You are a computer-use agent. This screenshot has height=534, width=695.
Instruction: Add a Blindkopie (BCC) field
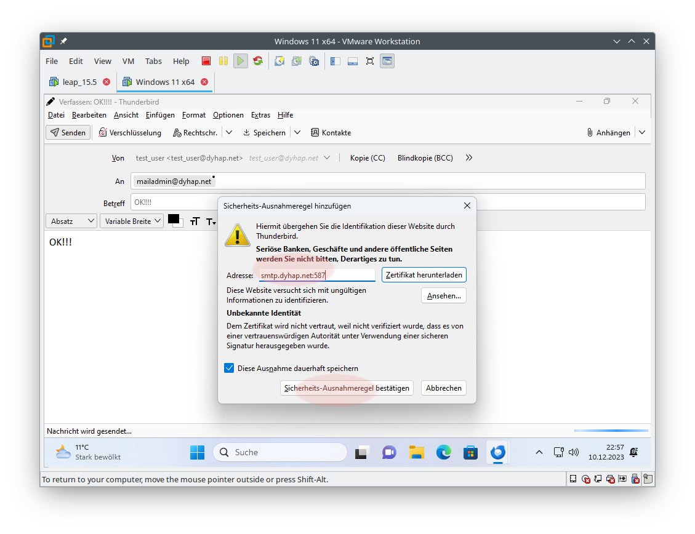(425, 157)
